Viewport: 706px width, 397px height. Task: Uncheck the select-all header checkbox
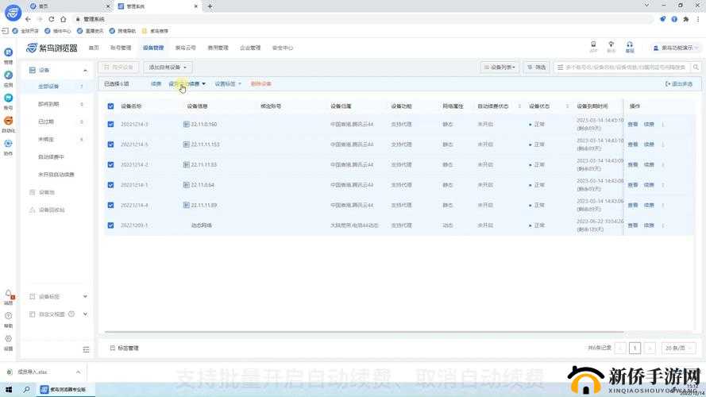pyautogui.click(x=110, y=106)
